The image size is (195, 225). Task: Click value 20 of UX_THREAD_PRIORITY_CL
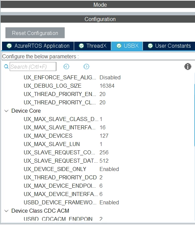pyautogui.click(x=103, y=102)
